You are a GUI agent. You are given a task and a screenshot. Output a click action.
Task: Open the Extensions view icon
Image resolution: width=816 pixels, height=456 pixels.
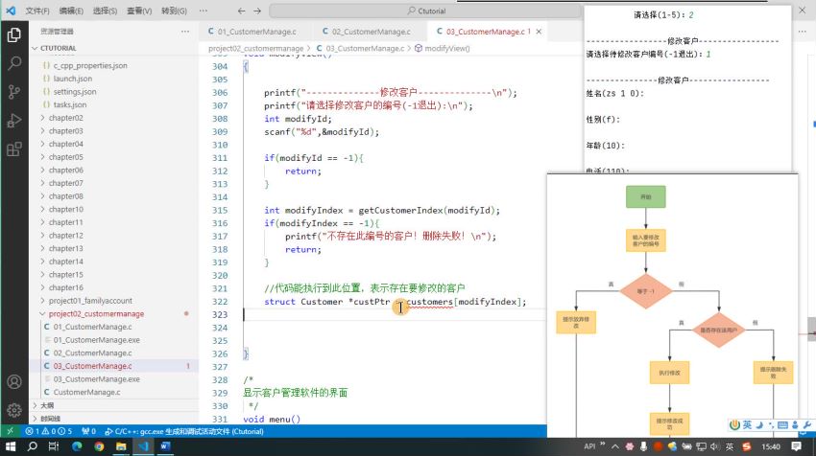pyautogui.click(x=14, y=149)
